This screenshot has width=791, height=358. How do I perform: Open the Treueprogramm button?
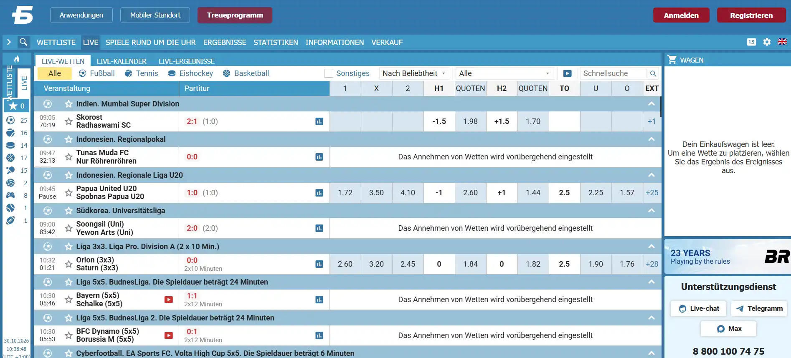click(235, 15)
